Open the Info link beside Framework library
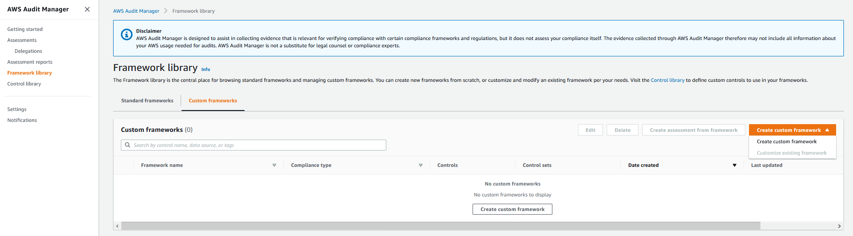 pyautogui.click(x=206, y=69)
